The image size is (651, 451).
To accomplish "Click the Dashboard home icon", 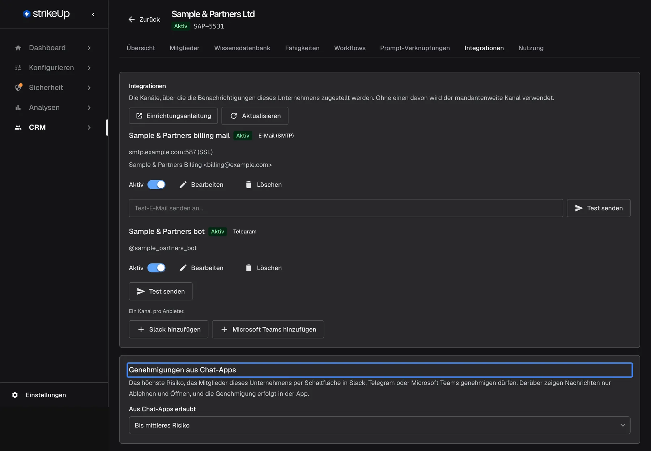I will (18, 48).
